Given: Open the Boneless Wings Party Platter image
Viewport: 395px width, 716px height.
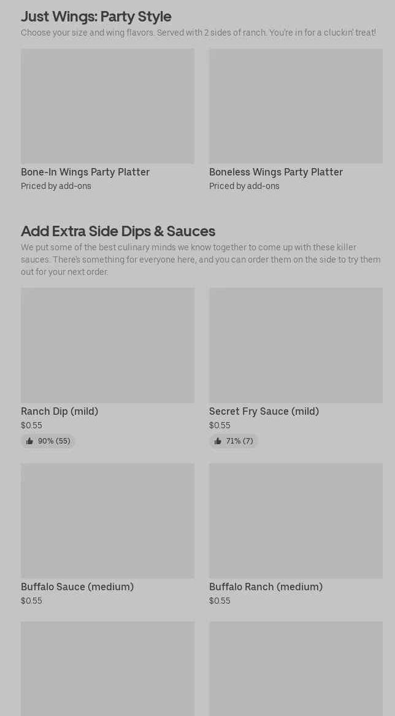Looking at the screenshot, I should click(296, 106).
